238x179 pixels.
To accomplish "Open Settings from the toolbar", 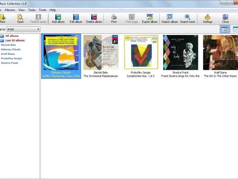I will [207, 17].
